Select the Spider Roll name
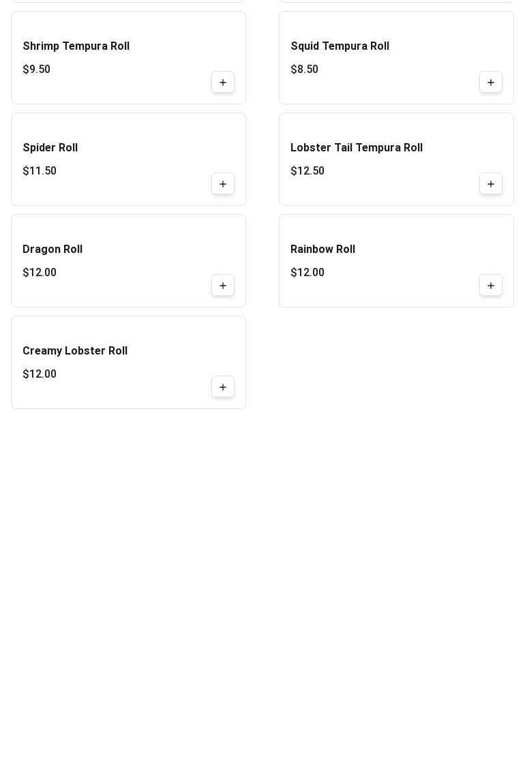Viewport: 525px width, 784px height. [x=50, y=147]
